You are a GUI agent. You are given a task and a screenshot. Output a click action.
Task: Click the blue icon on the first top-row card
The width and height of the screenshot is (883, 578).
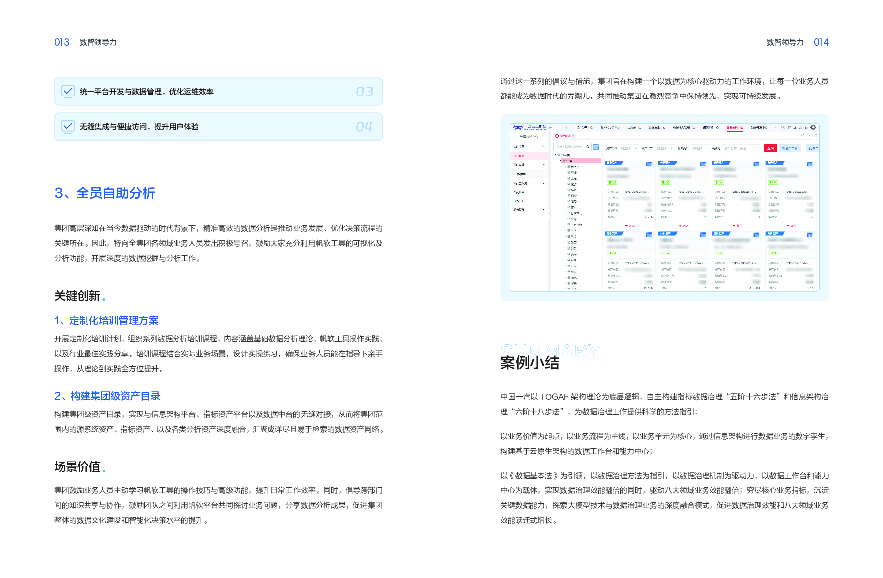[649, 164]
